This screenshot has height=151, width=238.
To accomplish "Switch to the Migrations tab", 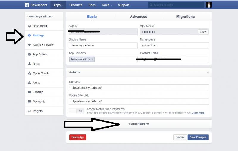I will click(185, 17).
